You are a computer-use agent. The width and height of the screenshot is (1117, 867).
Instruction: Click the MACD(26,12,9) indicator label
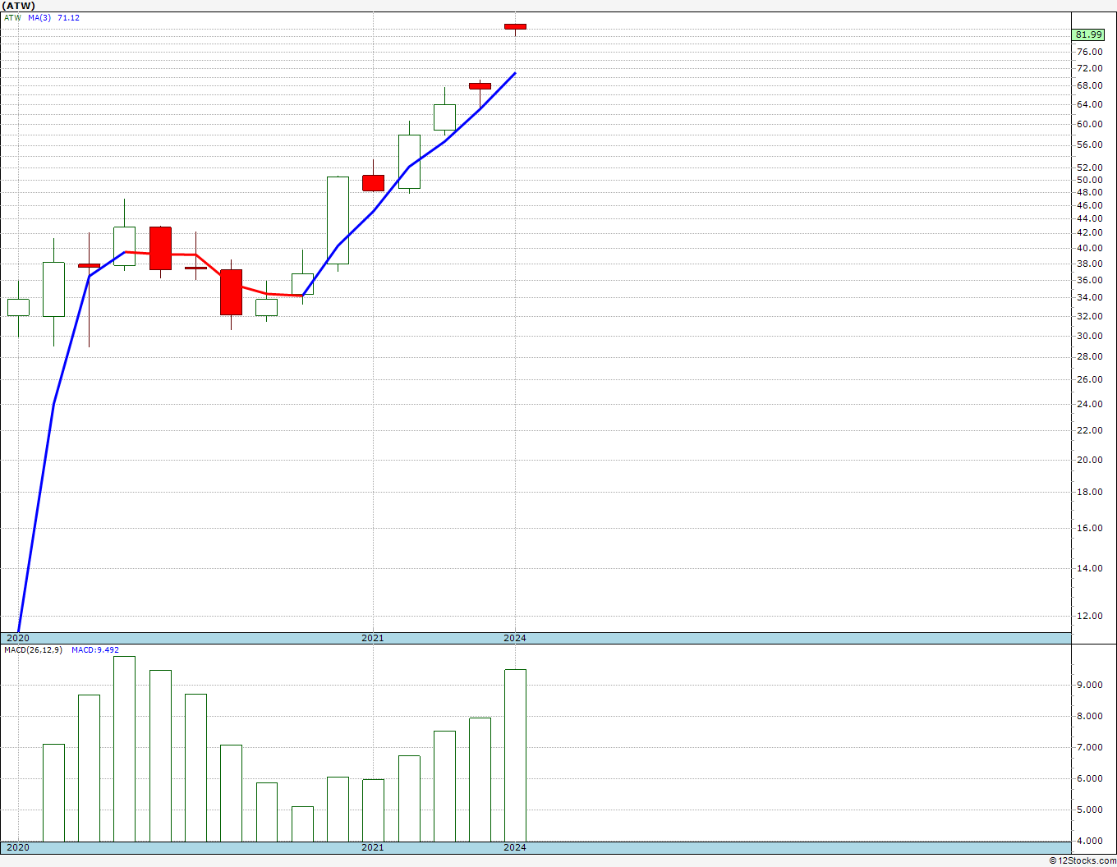[33, 650]
